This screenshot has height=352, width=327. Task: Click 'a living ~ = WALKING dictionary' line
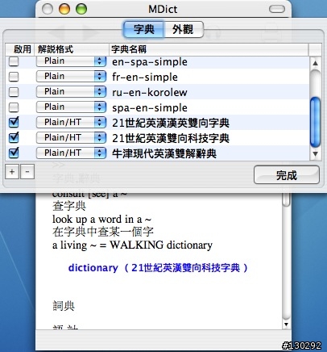click(x=132, y=245)
